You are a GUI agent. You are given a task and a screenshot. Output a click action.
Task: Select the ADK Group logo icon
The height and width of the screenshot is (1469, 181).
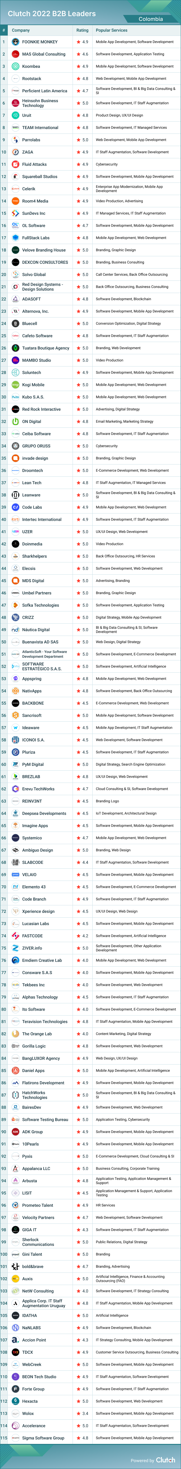16,1132
